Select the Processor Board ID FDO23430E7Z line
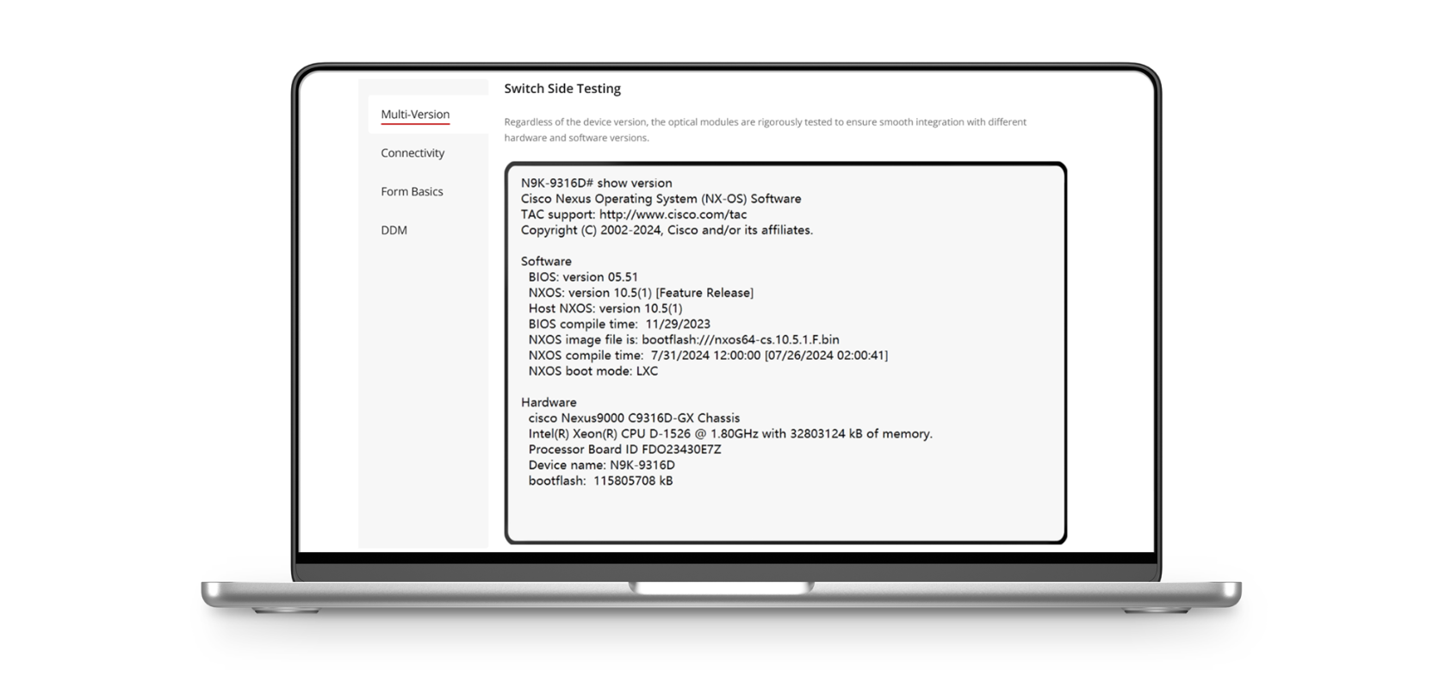 tap(625, 450)
